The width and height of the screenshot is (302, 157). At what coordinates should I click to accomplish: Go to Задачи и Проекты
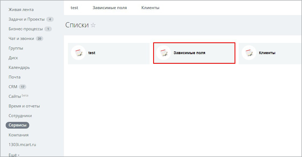pos(26,19)
